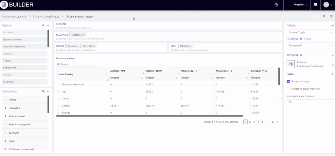This screenshot has height=156, width=335.
Task: Click the help question mark icon
Action: click(x=276, y=5)
